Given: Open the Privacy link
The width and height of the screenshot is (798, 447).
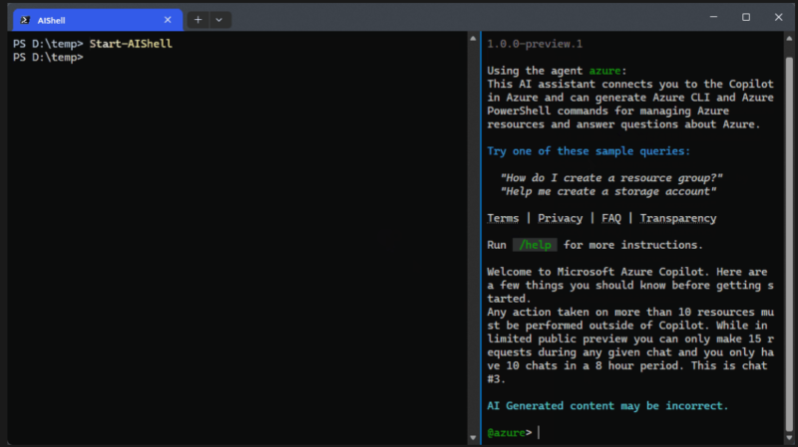Looking at the screenshot, I should 560,218.
